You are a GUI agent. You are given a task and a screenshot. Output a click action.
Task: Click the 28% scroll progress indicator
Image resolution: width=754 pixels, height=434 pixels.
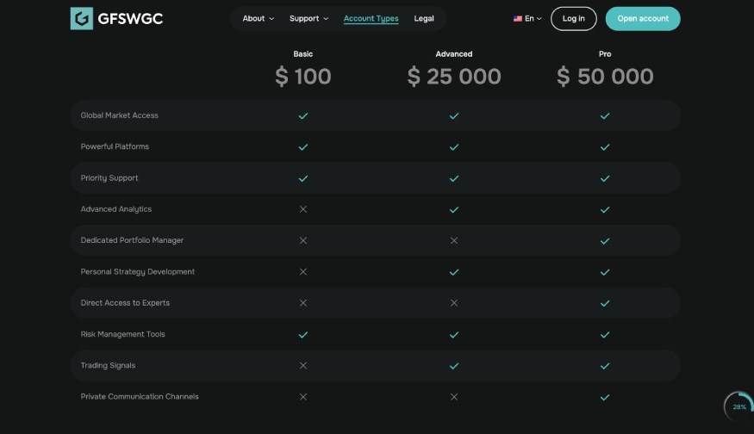739,406
